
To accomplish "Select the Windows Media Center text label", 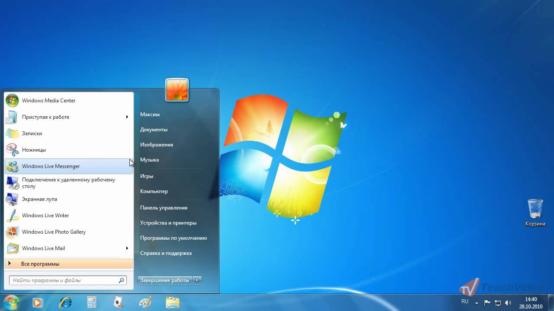I will [49, 101].
